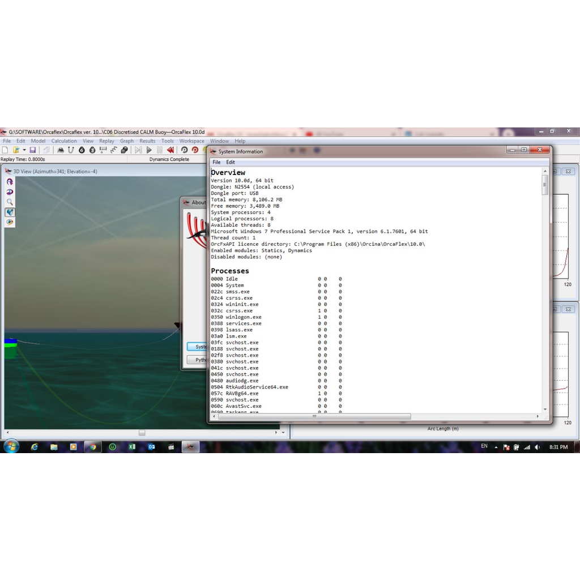Click the 'winlogon.exe' process row
The image size is (580, 580).
[x=276, y=317]
